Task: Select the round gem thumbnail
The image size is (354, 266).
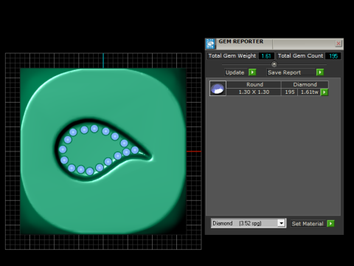Action: click(218, 88)
